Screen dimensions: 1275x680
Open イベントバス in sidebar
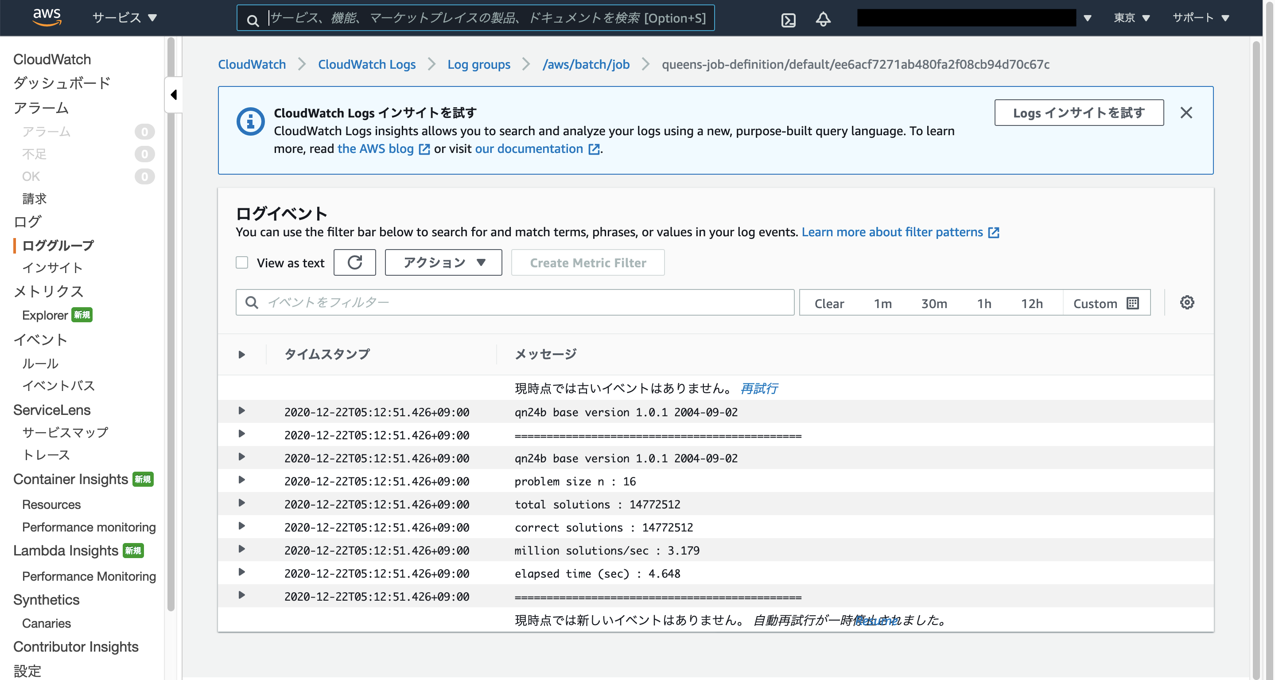[x=58, y=385]
